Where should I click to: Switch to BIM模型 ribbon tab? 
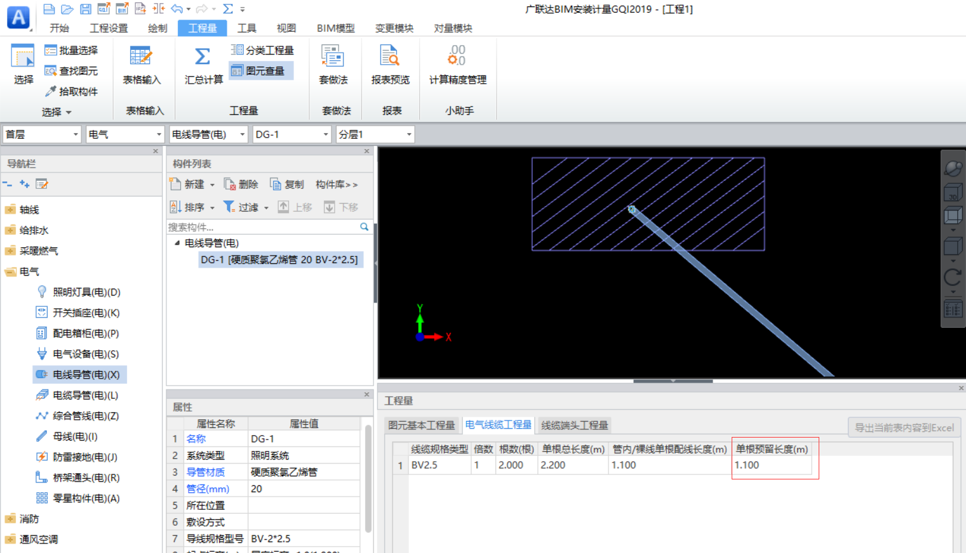(x=335, y=28)
